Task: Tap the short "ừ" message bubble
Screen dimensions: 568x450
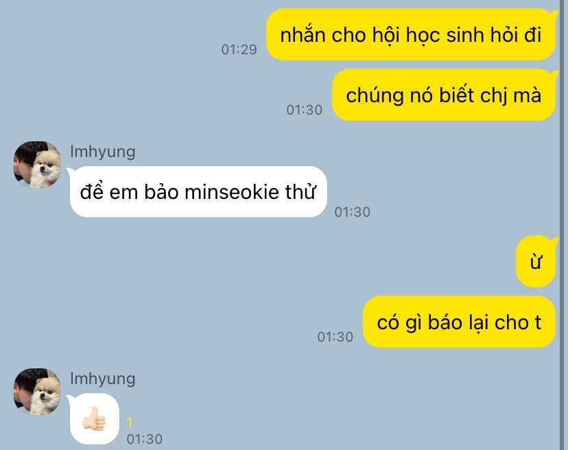Action: click(536, 261)
